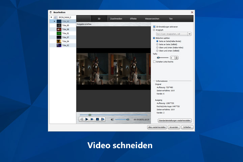This screenshot has height=162, width=243.
Task: Toggle 3D-Einstellungen aktivieren checkbox
Action: [x=154, y=27]
